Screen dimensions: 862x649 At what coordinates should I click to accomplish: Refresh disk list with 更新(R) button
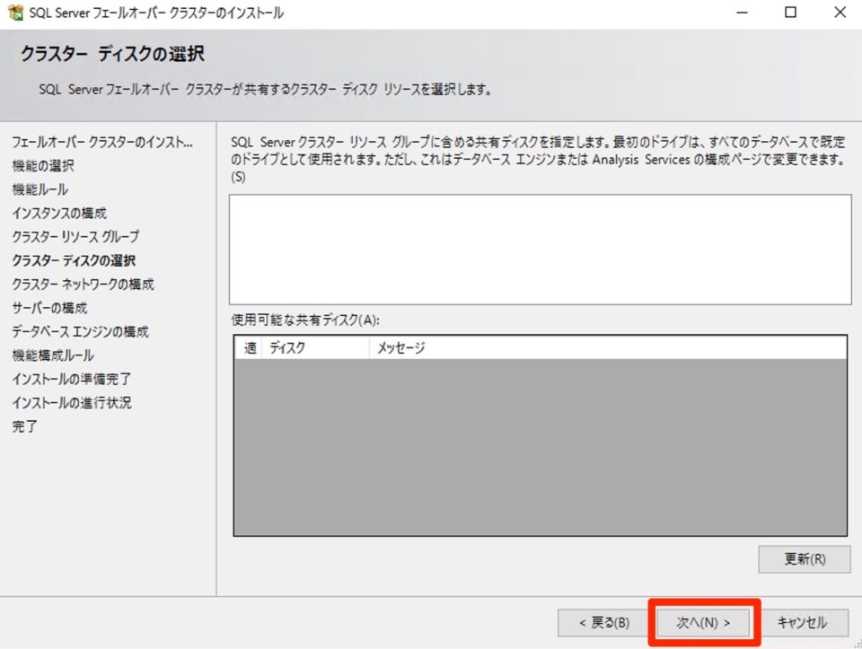pos(805,559)
